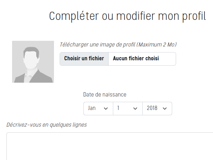
Task: Click the "Compléter ou modifier mon profil" heading
Action: [127, 16]
